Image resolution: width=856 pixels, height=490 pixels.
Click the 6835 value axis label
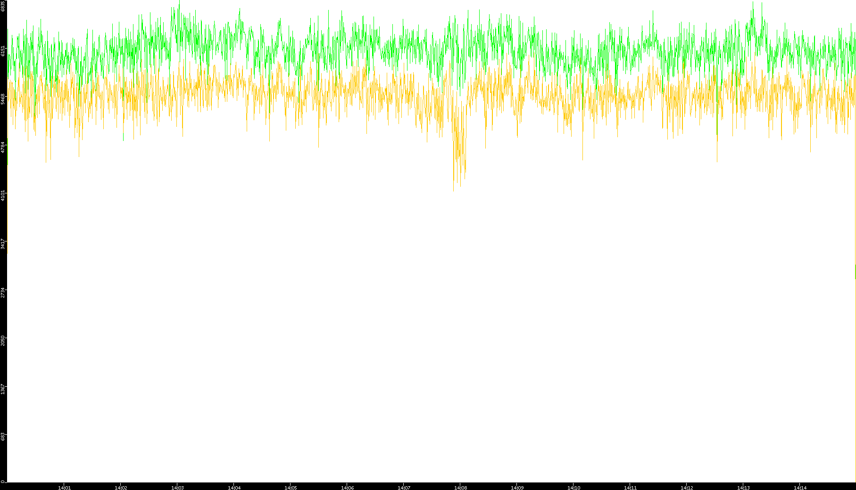[3, 6]
